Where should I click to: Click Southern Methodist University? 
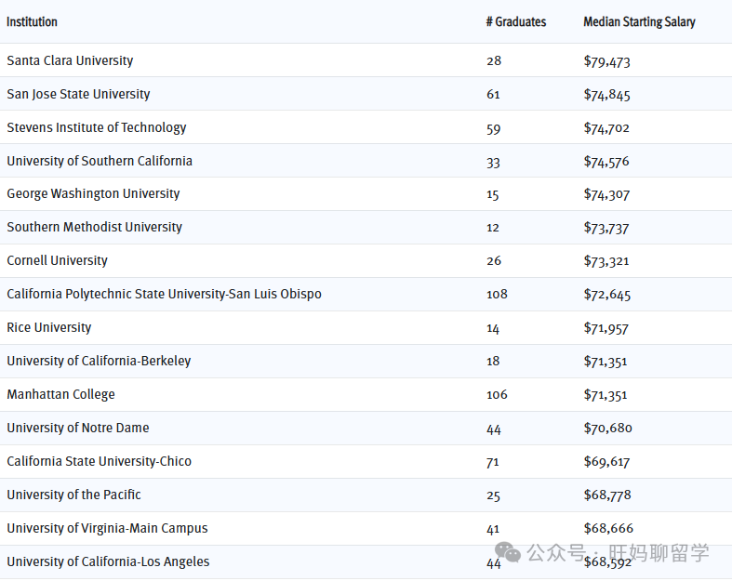point(94,227)
